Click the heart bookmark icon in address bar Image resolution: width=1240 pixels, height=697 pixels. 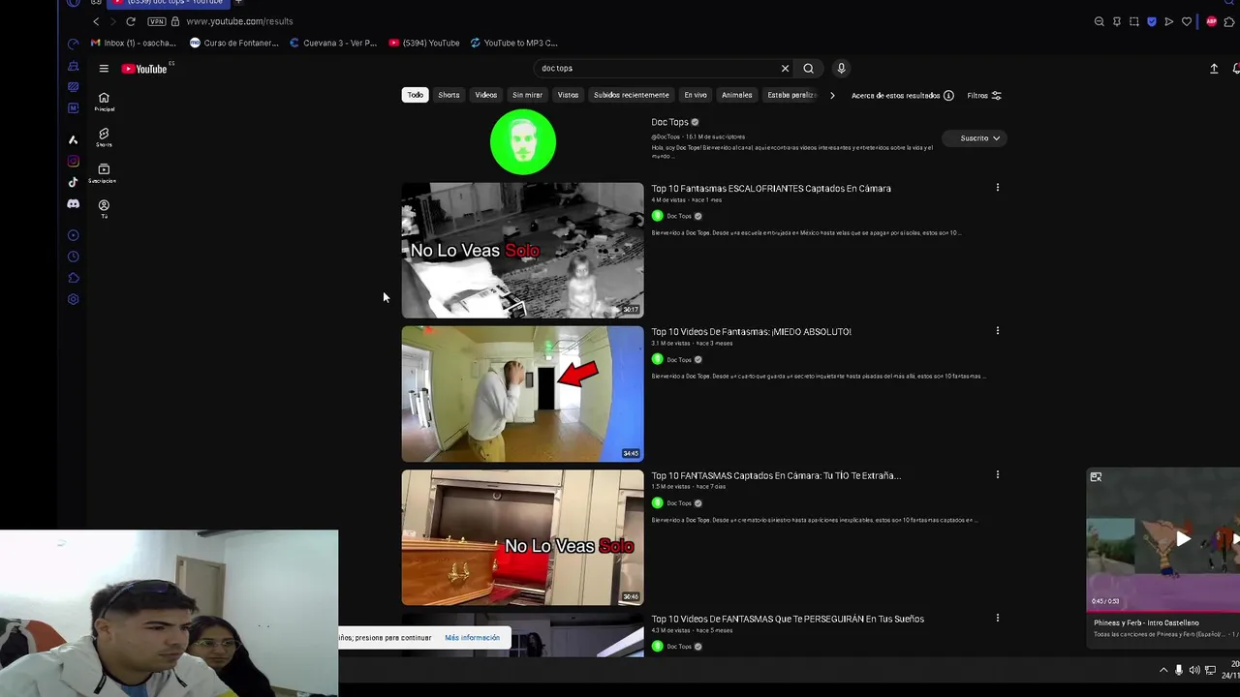click(x=1187, y=21)
